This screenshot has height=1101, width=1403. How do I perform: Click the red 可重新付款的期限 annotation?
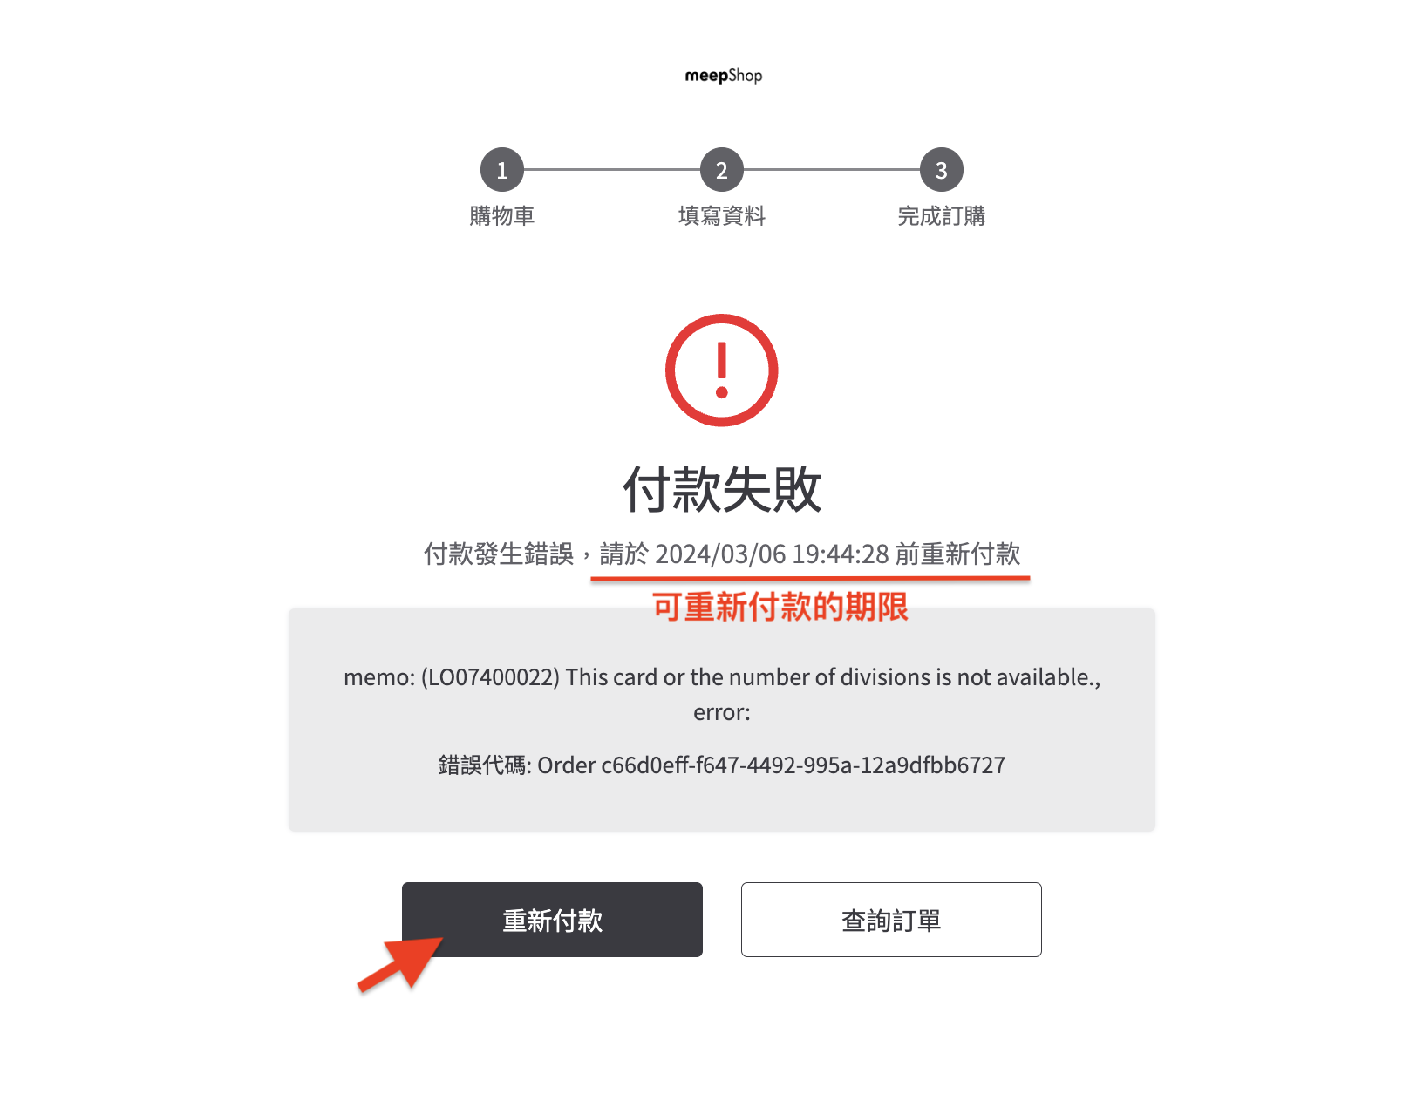pos(780,607)
